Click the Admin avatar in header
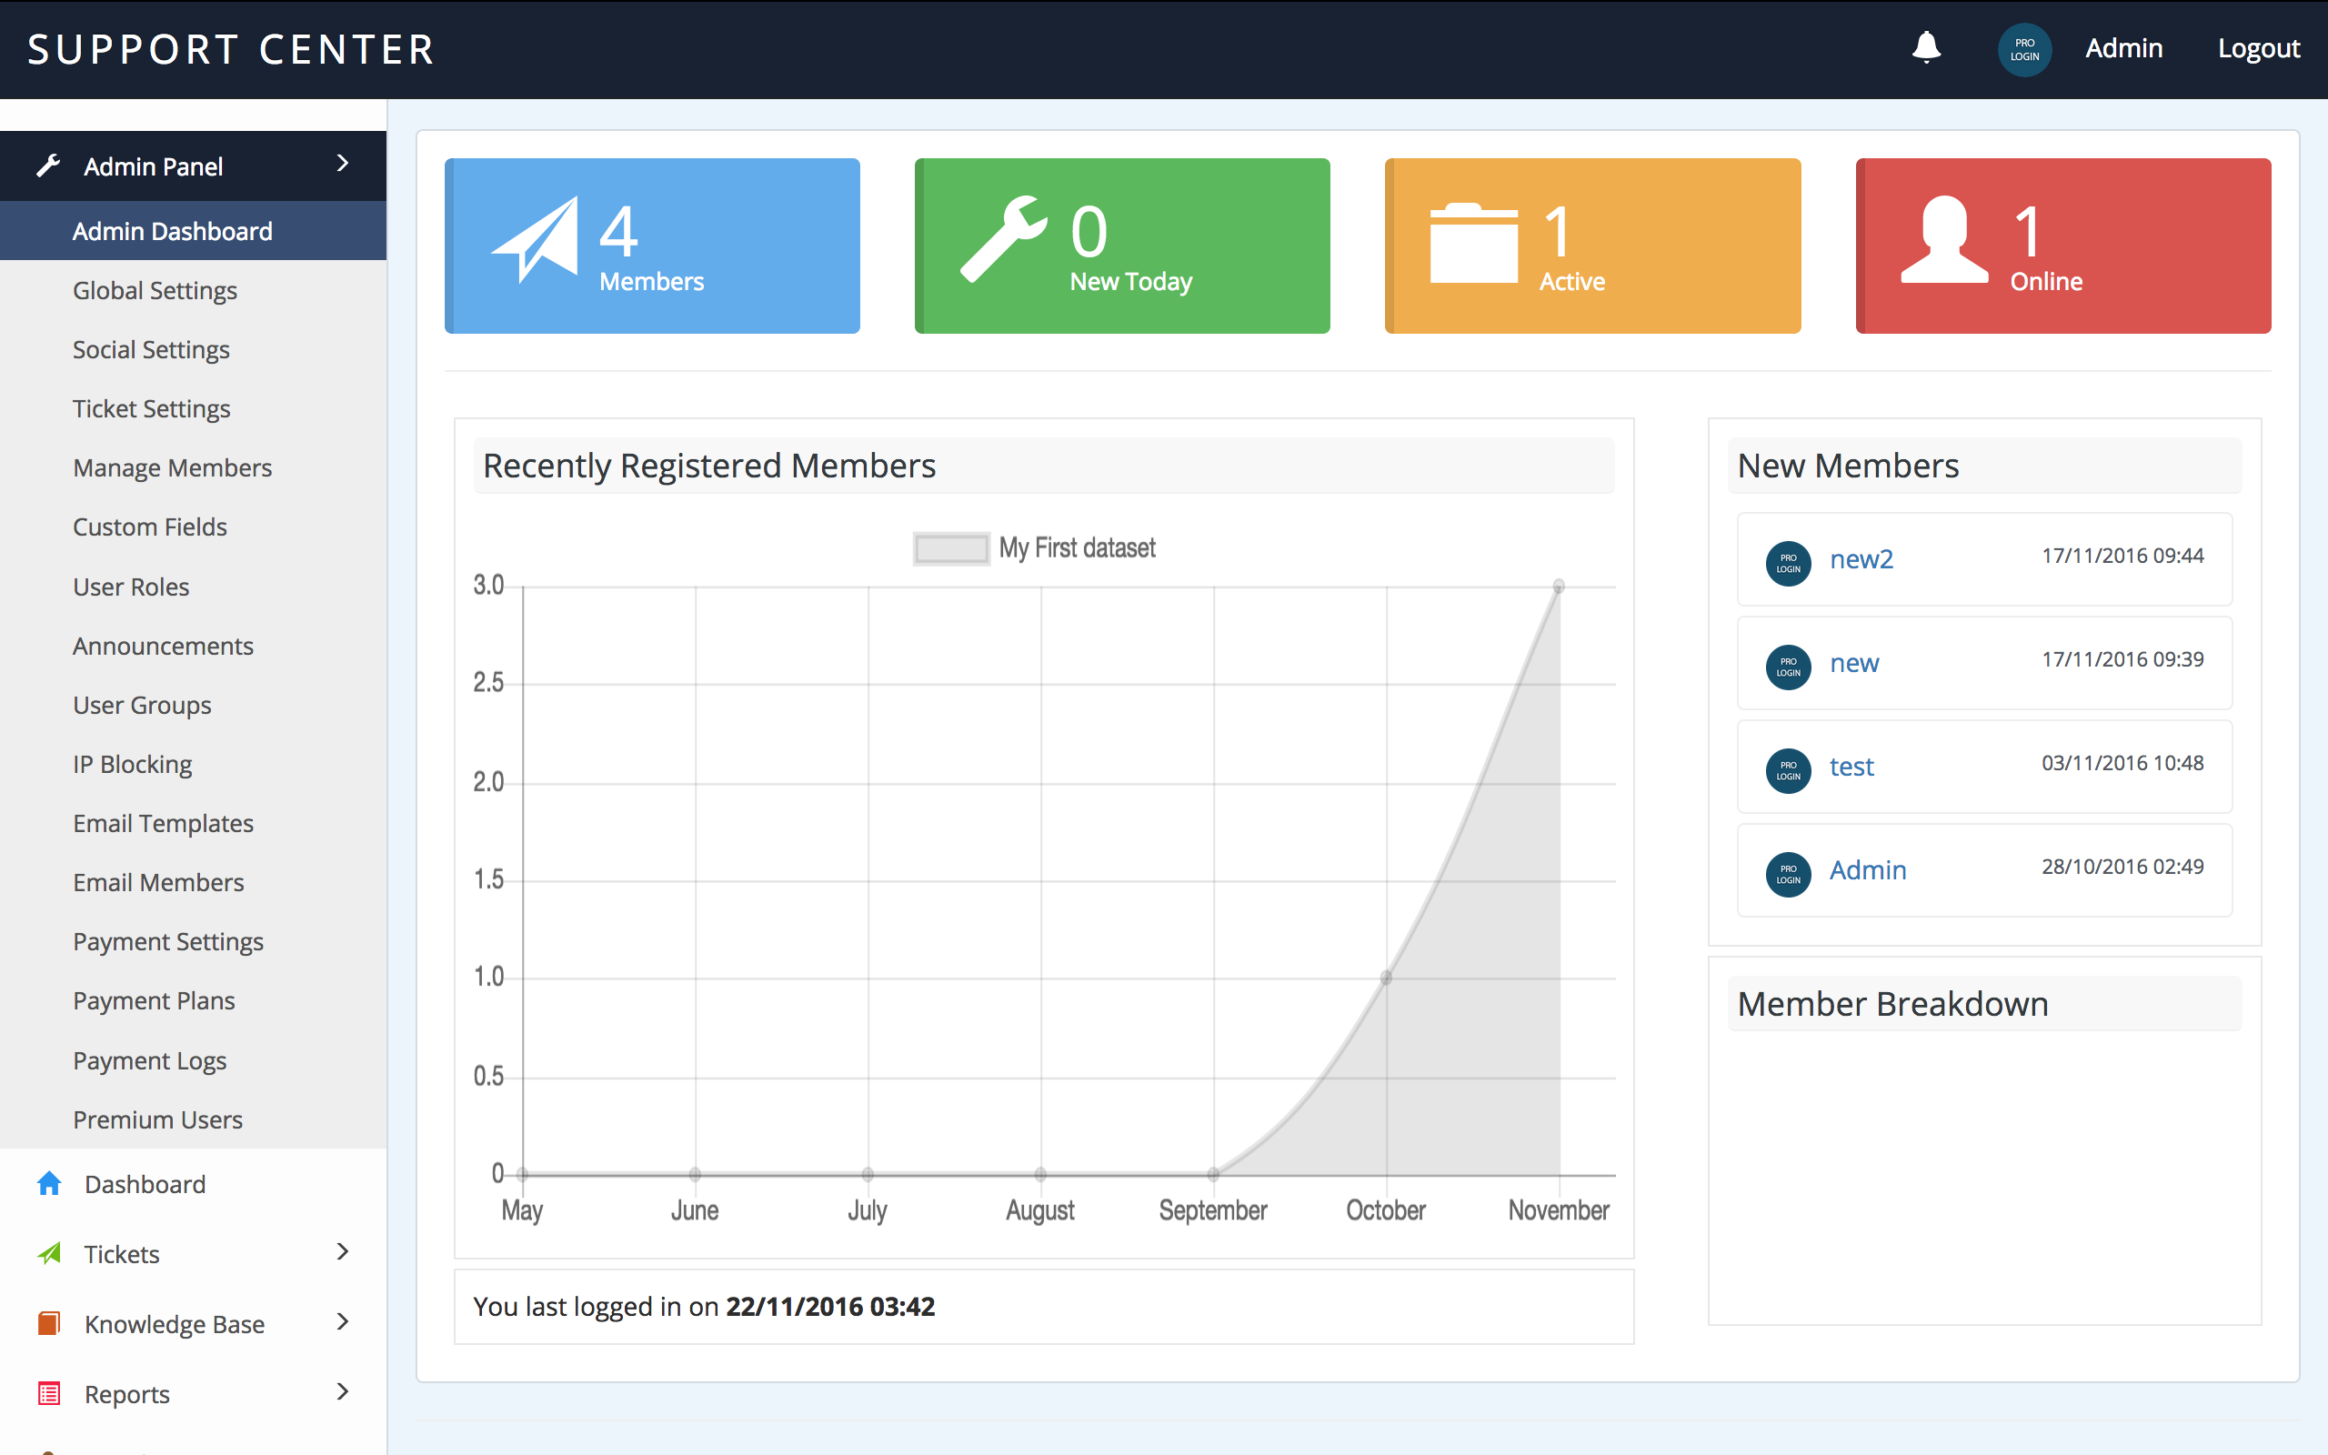Screen dimensions: 2328x1455 [x=2024, y=49]
